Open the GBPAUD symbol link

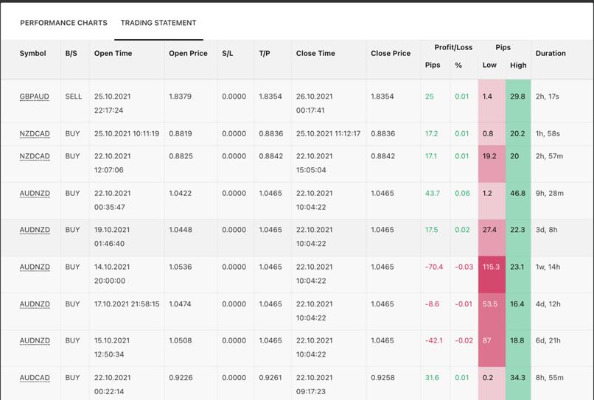pos(35,97)
